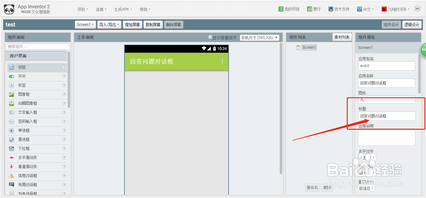The image size is (426, 198).
Task: Select the 图像框 image component icon
Action: [x=12, y=94]
